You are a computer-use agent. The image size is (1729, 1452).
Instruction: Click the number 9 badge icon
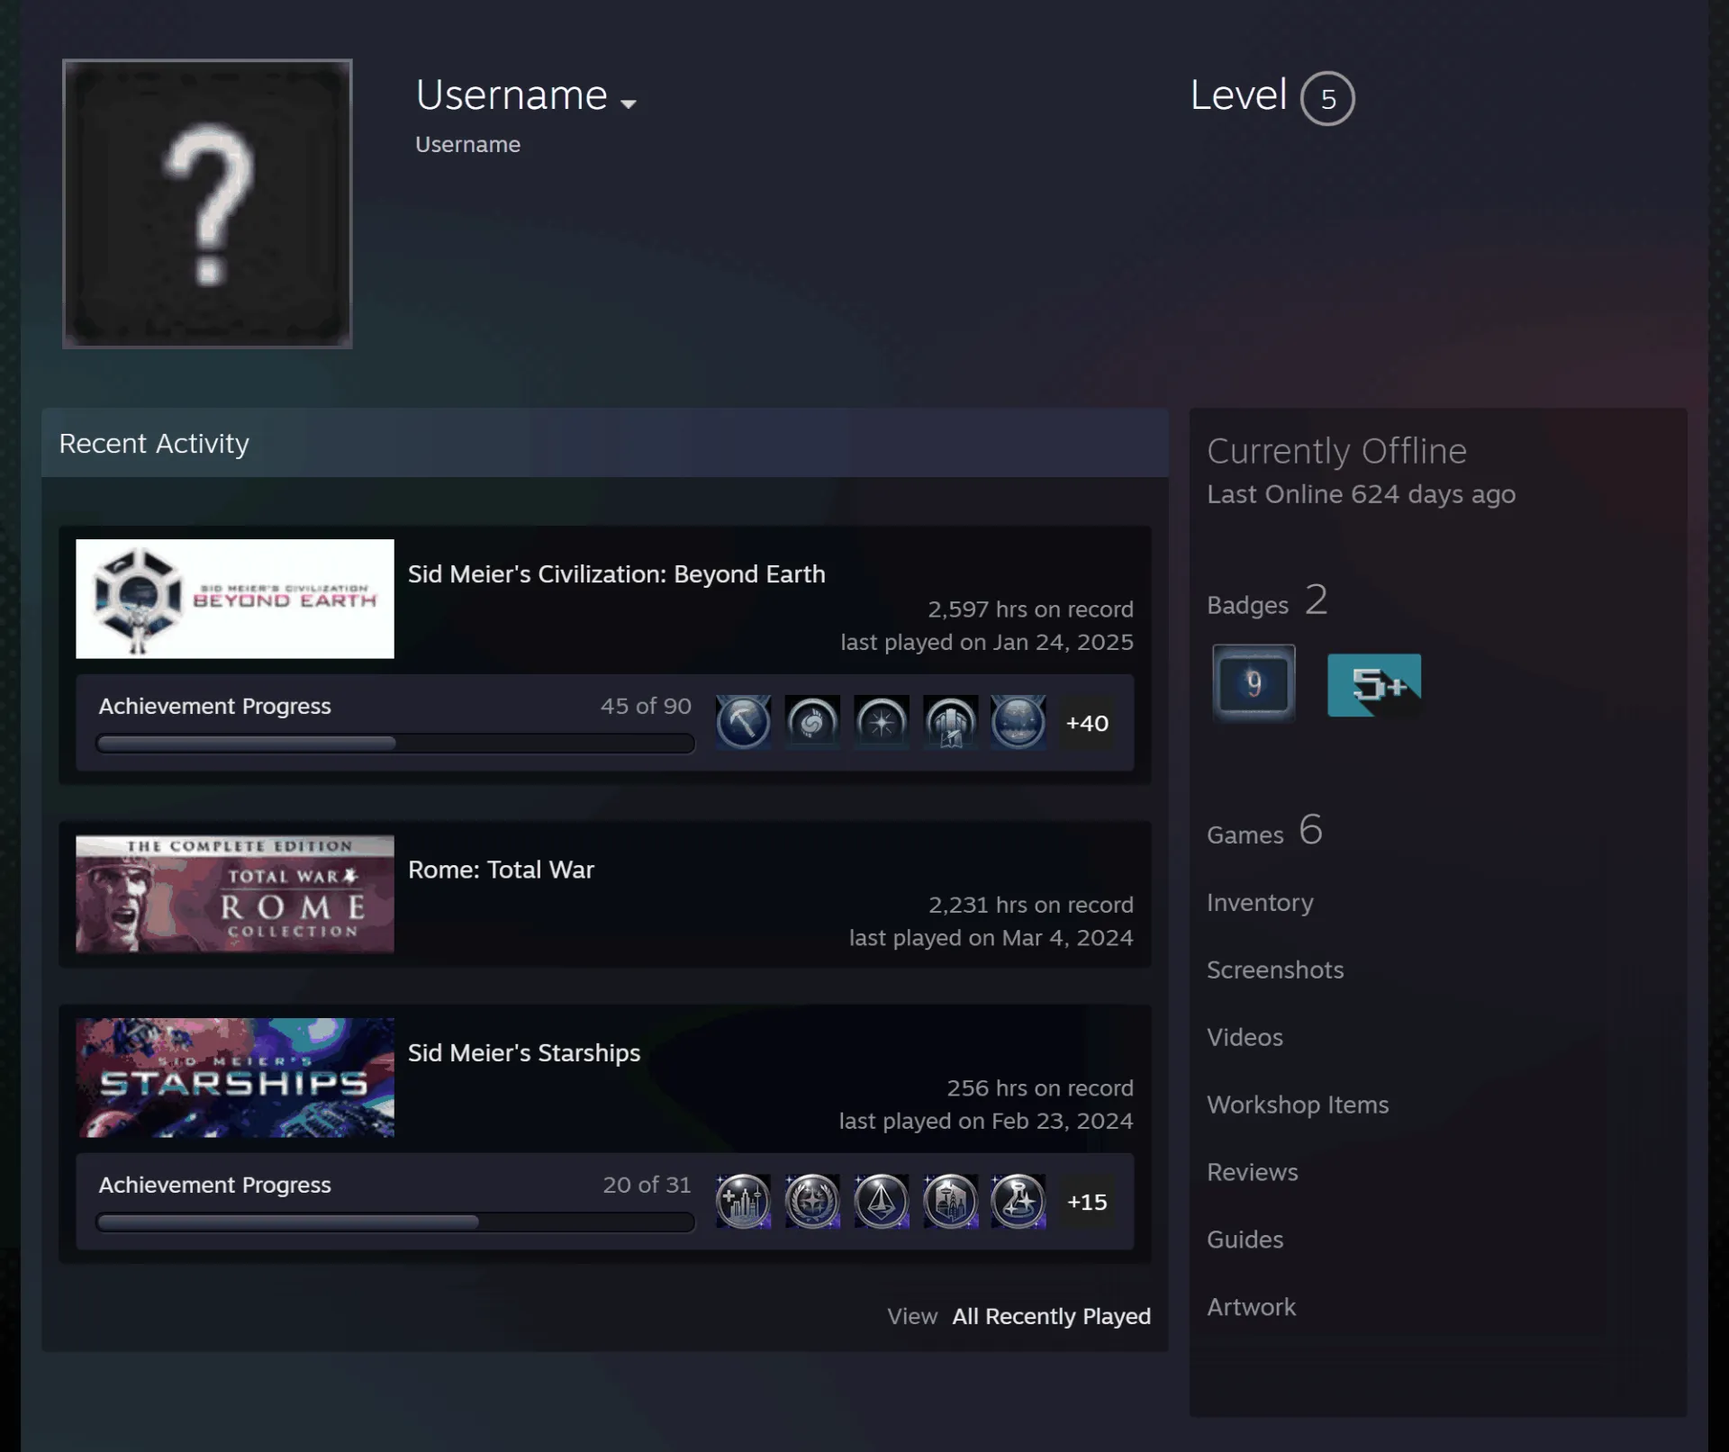coord(1254,683)
